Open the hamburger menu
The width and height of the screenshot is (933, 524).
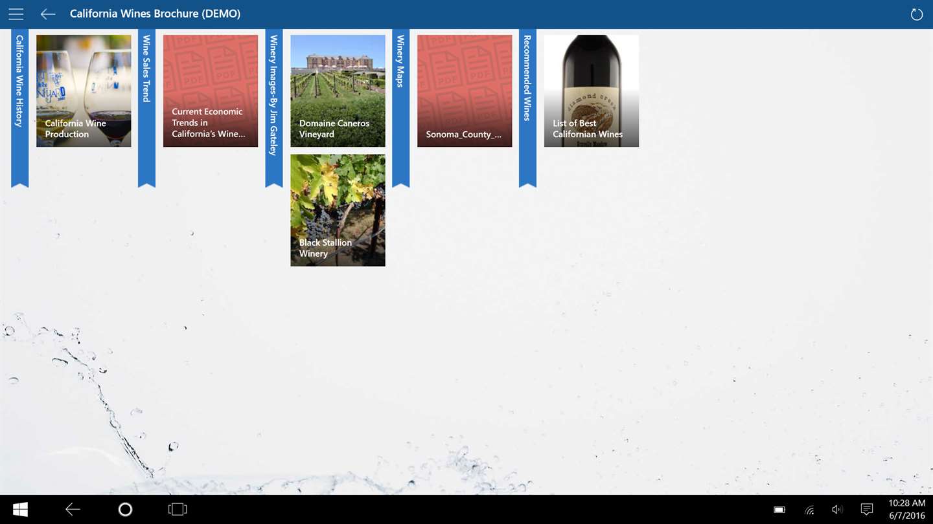tap(16, 14)
